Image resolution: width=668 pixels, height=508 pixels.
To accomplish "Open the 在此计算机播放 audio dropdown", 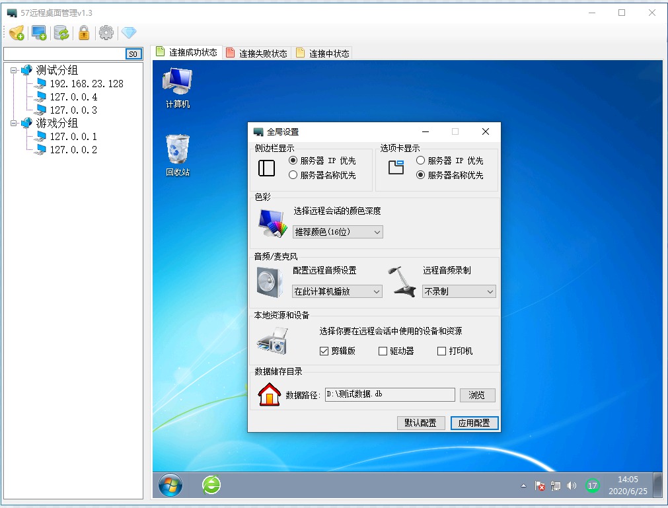I will coord(337,291).
